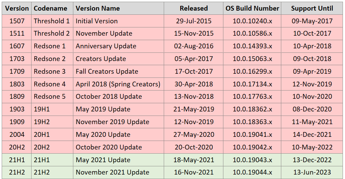The width and height of the screenshot is (345, 179).
Task: Click the May 2019 Update cell
Action: (119, 109)
